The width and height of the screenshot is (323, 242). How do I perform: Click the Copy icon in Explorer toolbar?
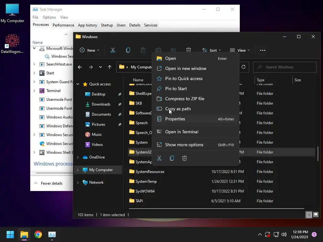pyautogui.click(x=128, y=50)
